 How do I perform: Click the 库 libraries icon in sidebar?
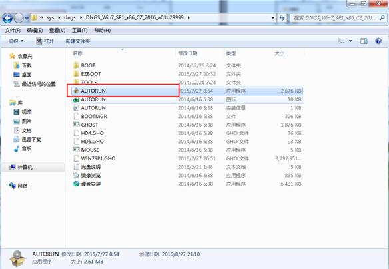pyautogui.click(x=12, y=102)
